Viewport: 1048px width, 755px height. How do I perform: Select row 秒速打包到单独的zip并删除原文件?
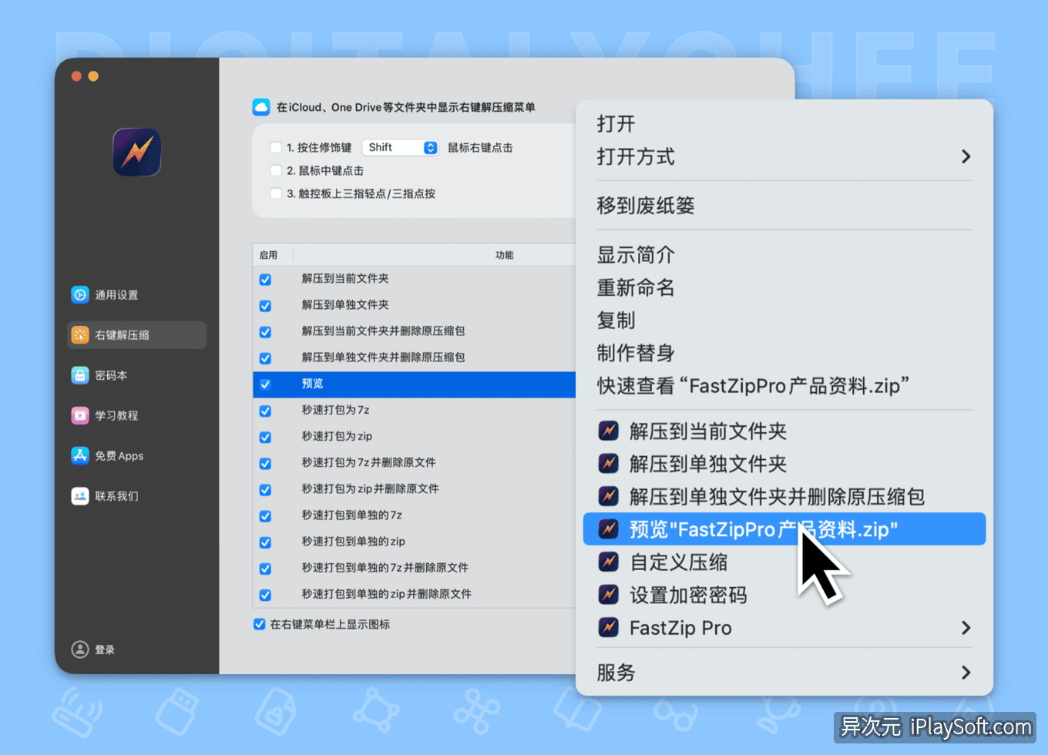tap(414, 593)
